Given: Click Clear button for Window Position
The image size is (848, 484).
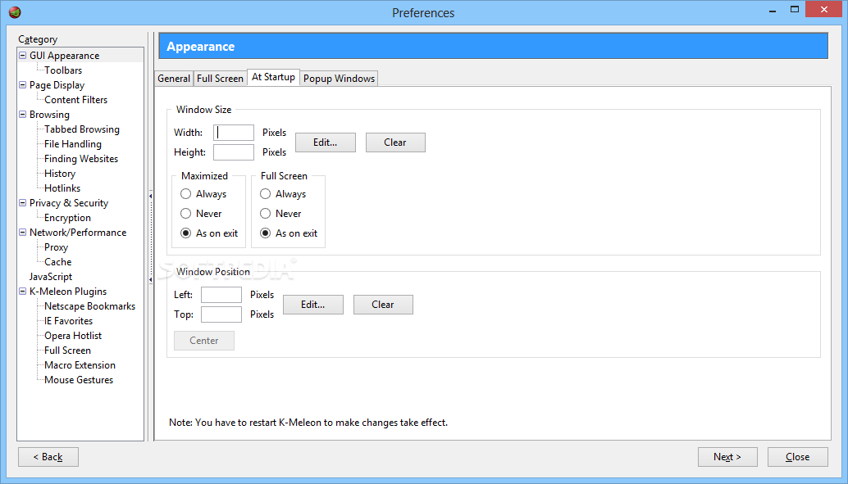Looking at the screenshot, I should [x=383, y=305].
